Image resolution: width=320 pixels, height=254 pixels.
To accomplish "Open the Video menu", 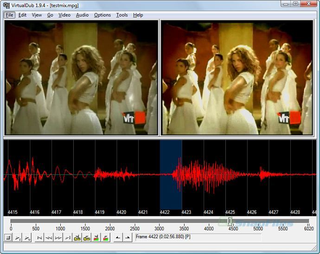I will coord(64,15).
